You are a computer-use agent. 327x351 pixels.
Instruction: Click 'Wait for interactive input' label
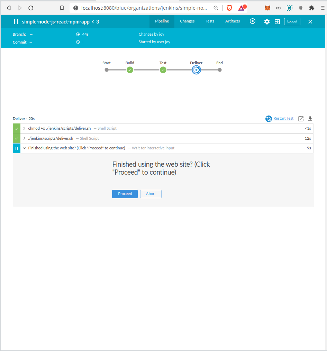coord(153,148)
